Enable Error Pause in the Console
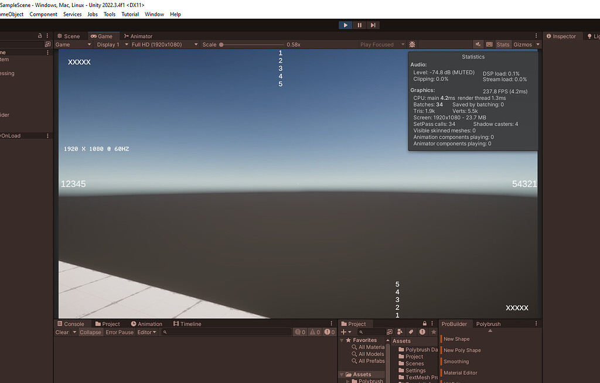Image resolution: width=600 pixels, height=383 pixels. point(119,332)
